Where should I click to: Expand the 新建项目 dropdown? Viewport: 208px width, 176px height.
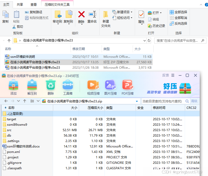132,12
